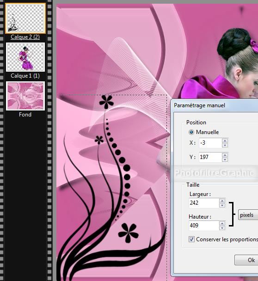Viewport: 258px width, 281px height.
Task: Increase the X position value
Action: tap(225, 140)
